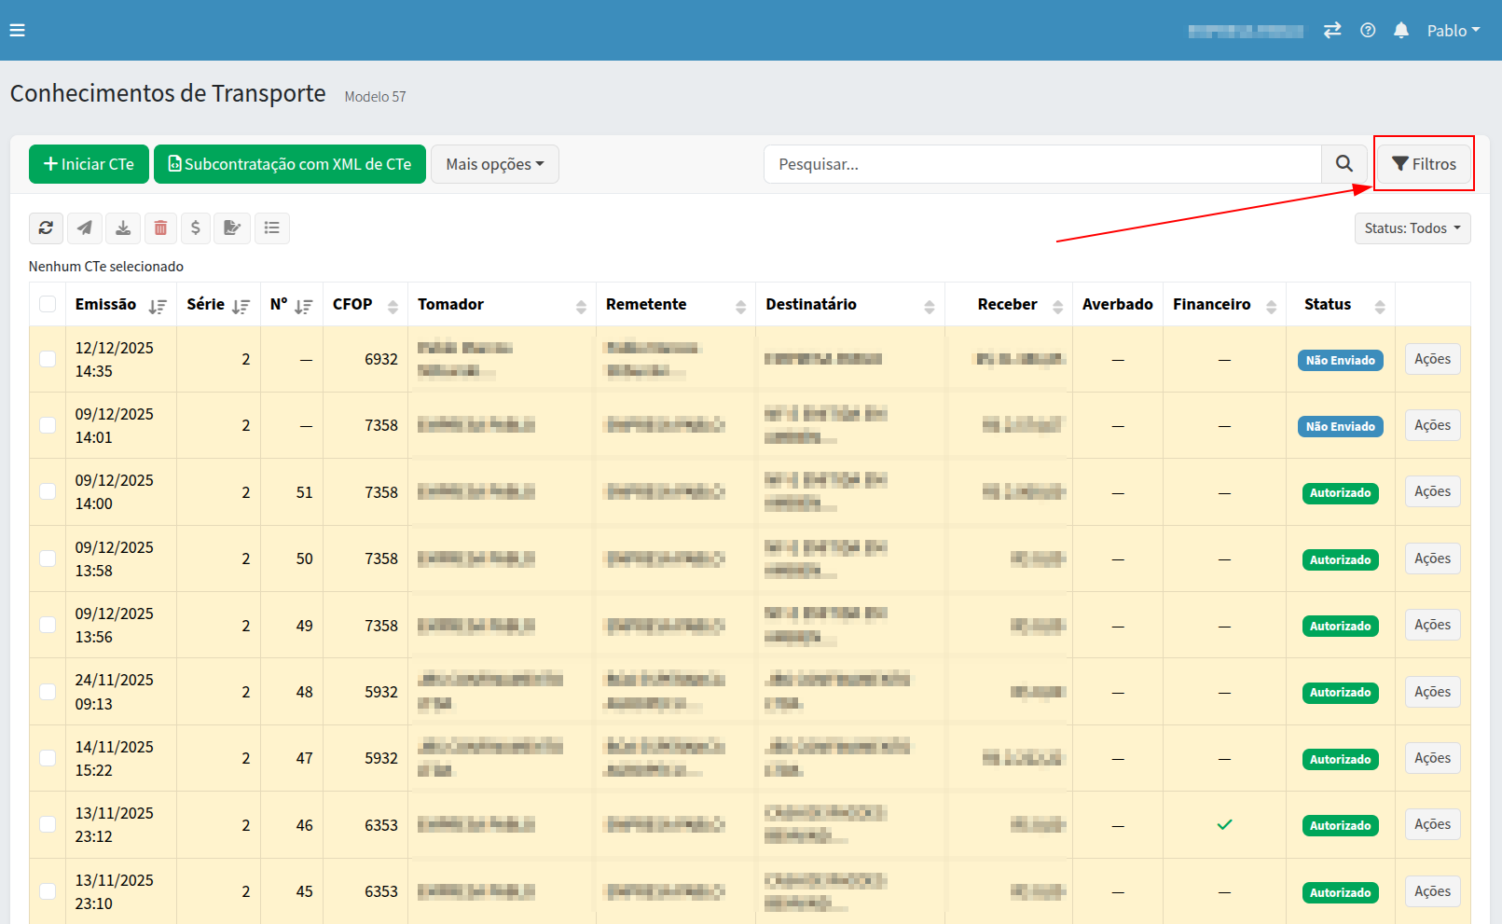
Task: Check the row for CTe number 51
Action: click(48, 491)
